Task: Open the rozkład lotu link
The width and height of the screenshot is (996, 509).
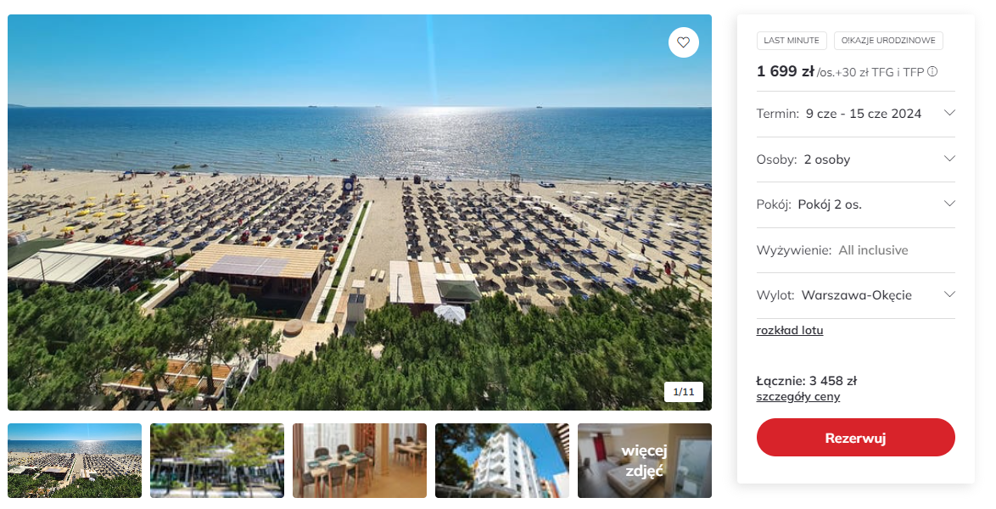Action: 790,331
